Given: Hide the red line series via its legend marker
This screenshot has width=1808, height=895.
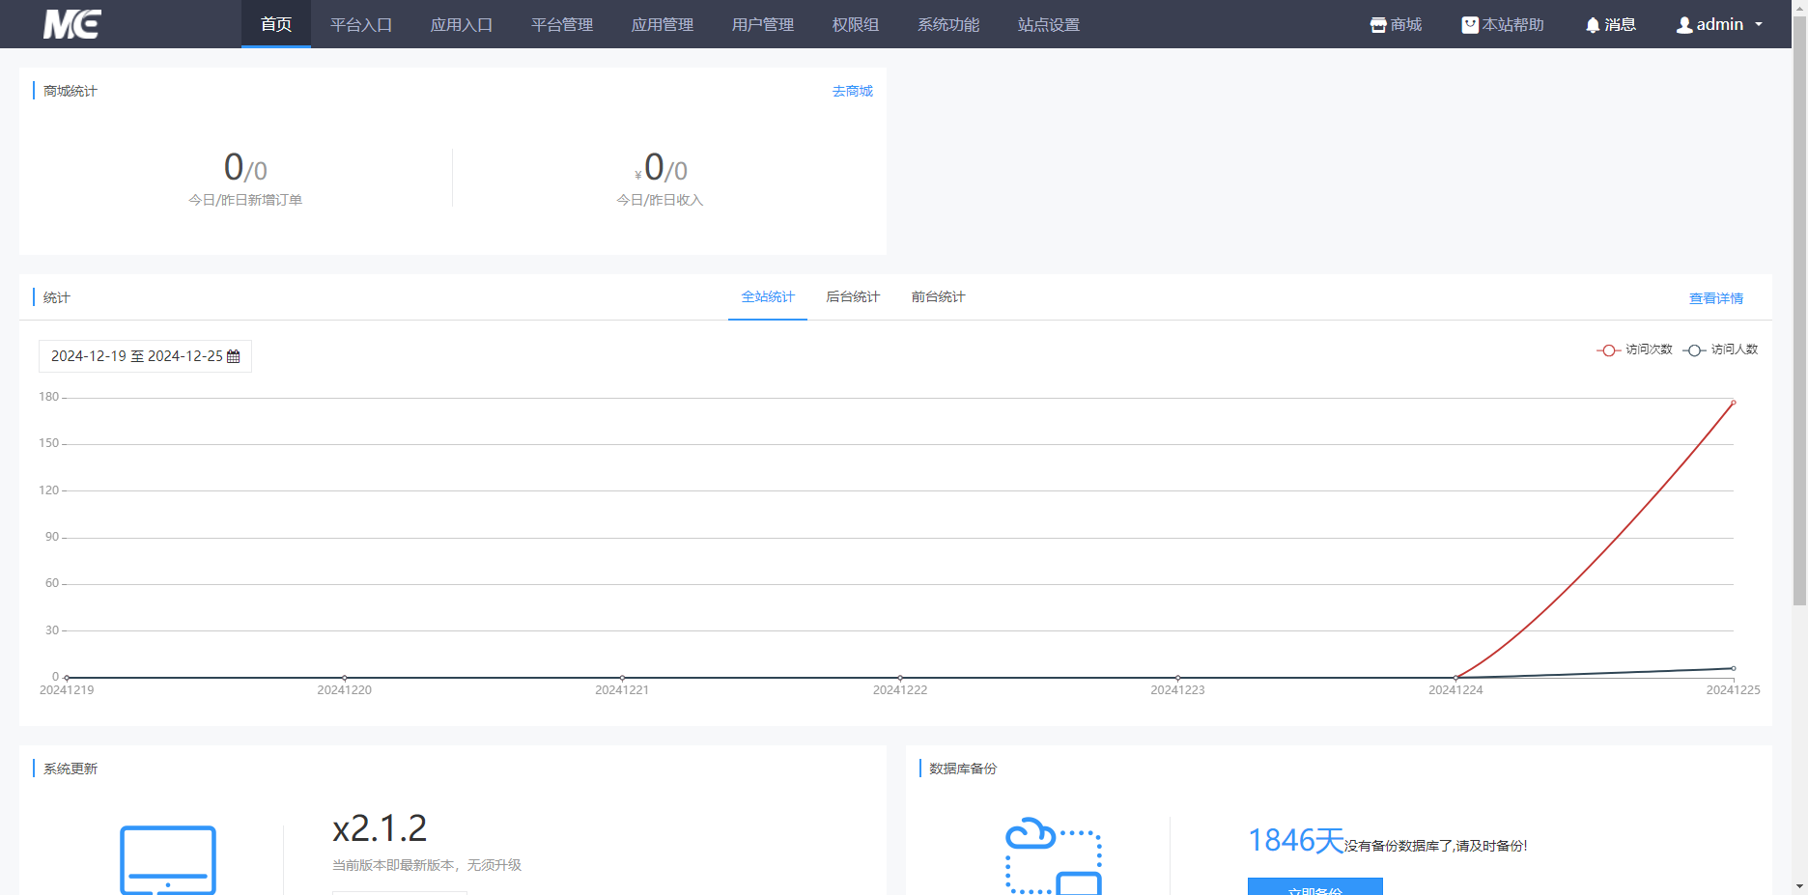Looking at the screenshot, I should pyautogui.click(x=1608, y=350).
